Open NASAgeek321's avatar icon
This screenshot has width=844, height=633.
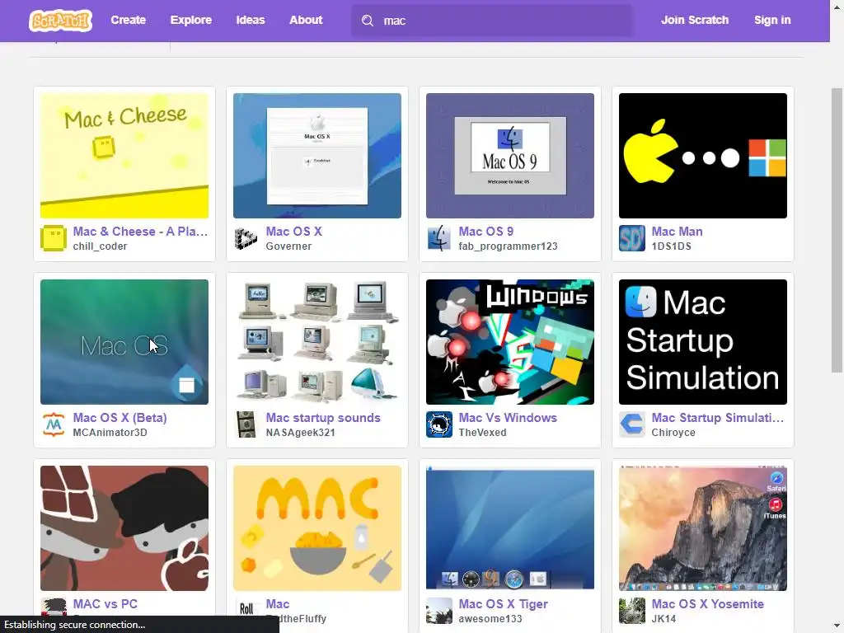[246, 424]
